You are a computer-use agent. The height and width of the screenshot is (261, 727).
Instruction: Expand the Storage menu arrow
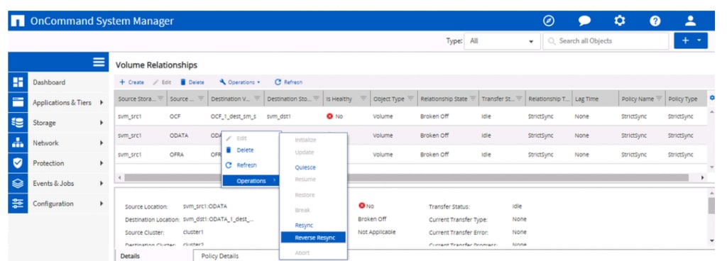101,123
